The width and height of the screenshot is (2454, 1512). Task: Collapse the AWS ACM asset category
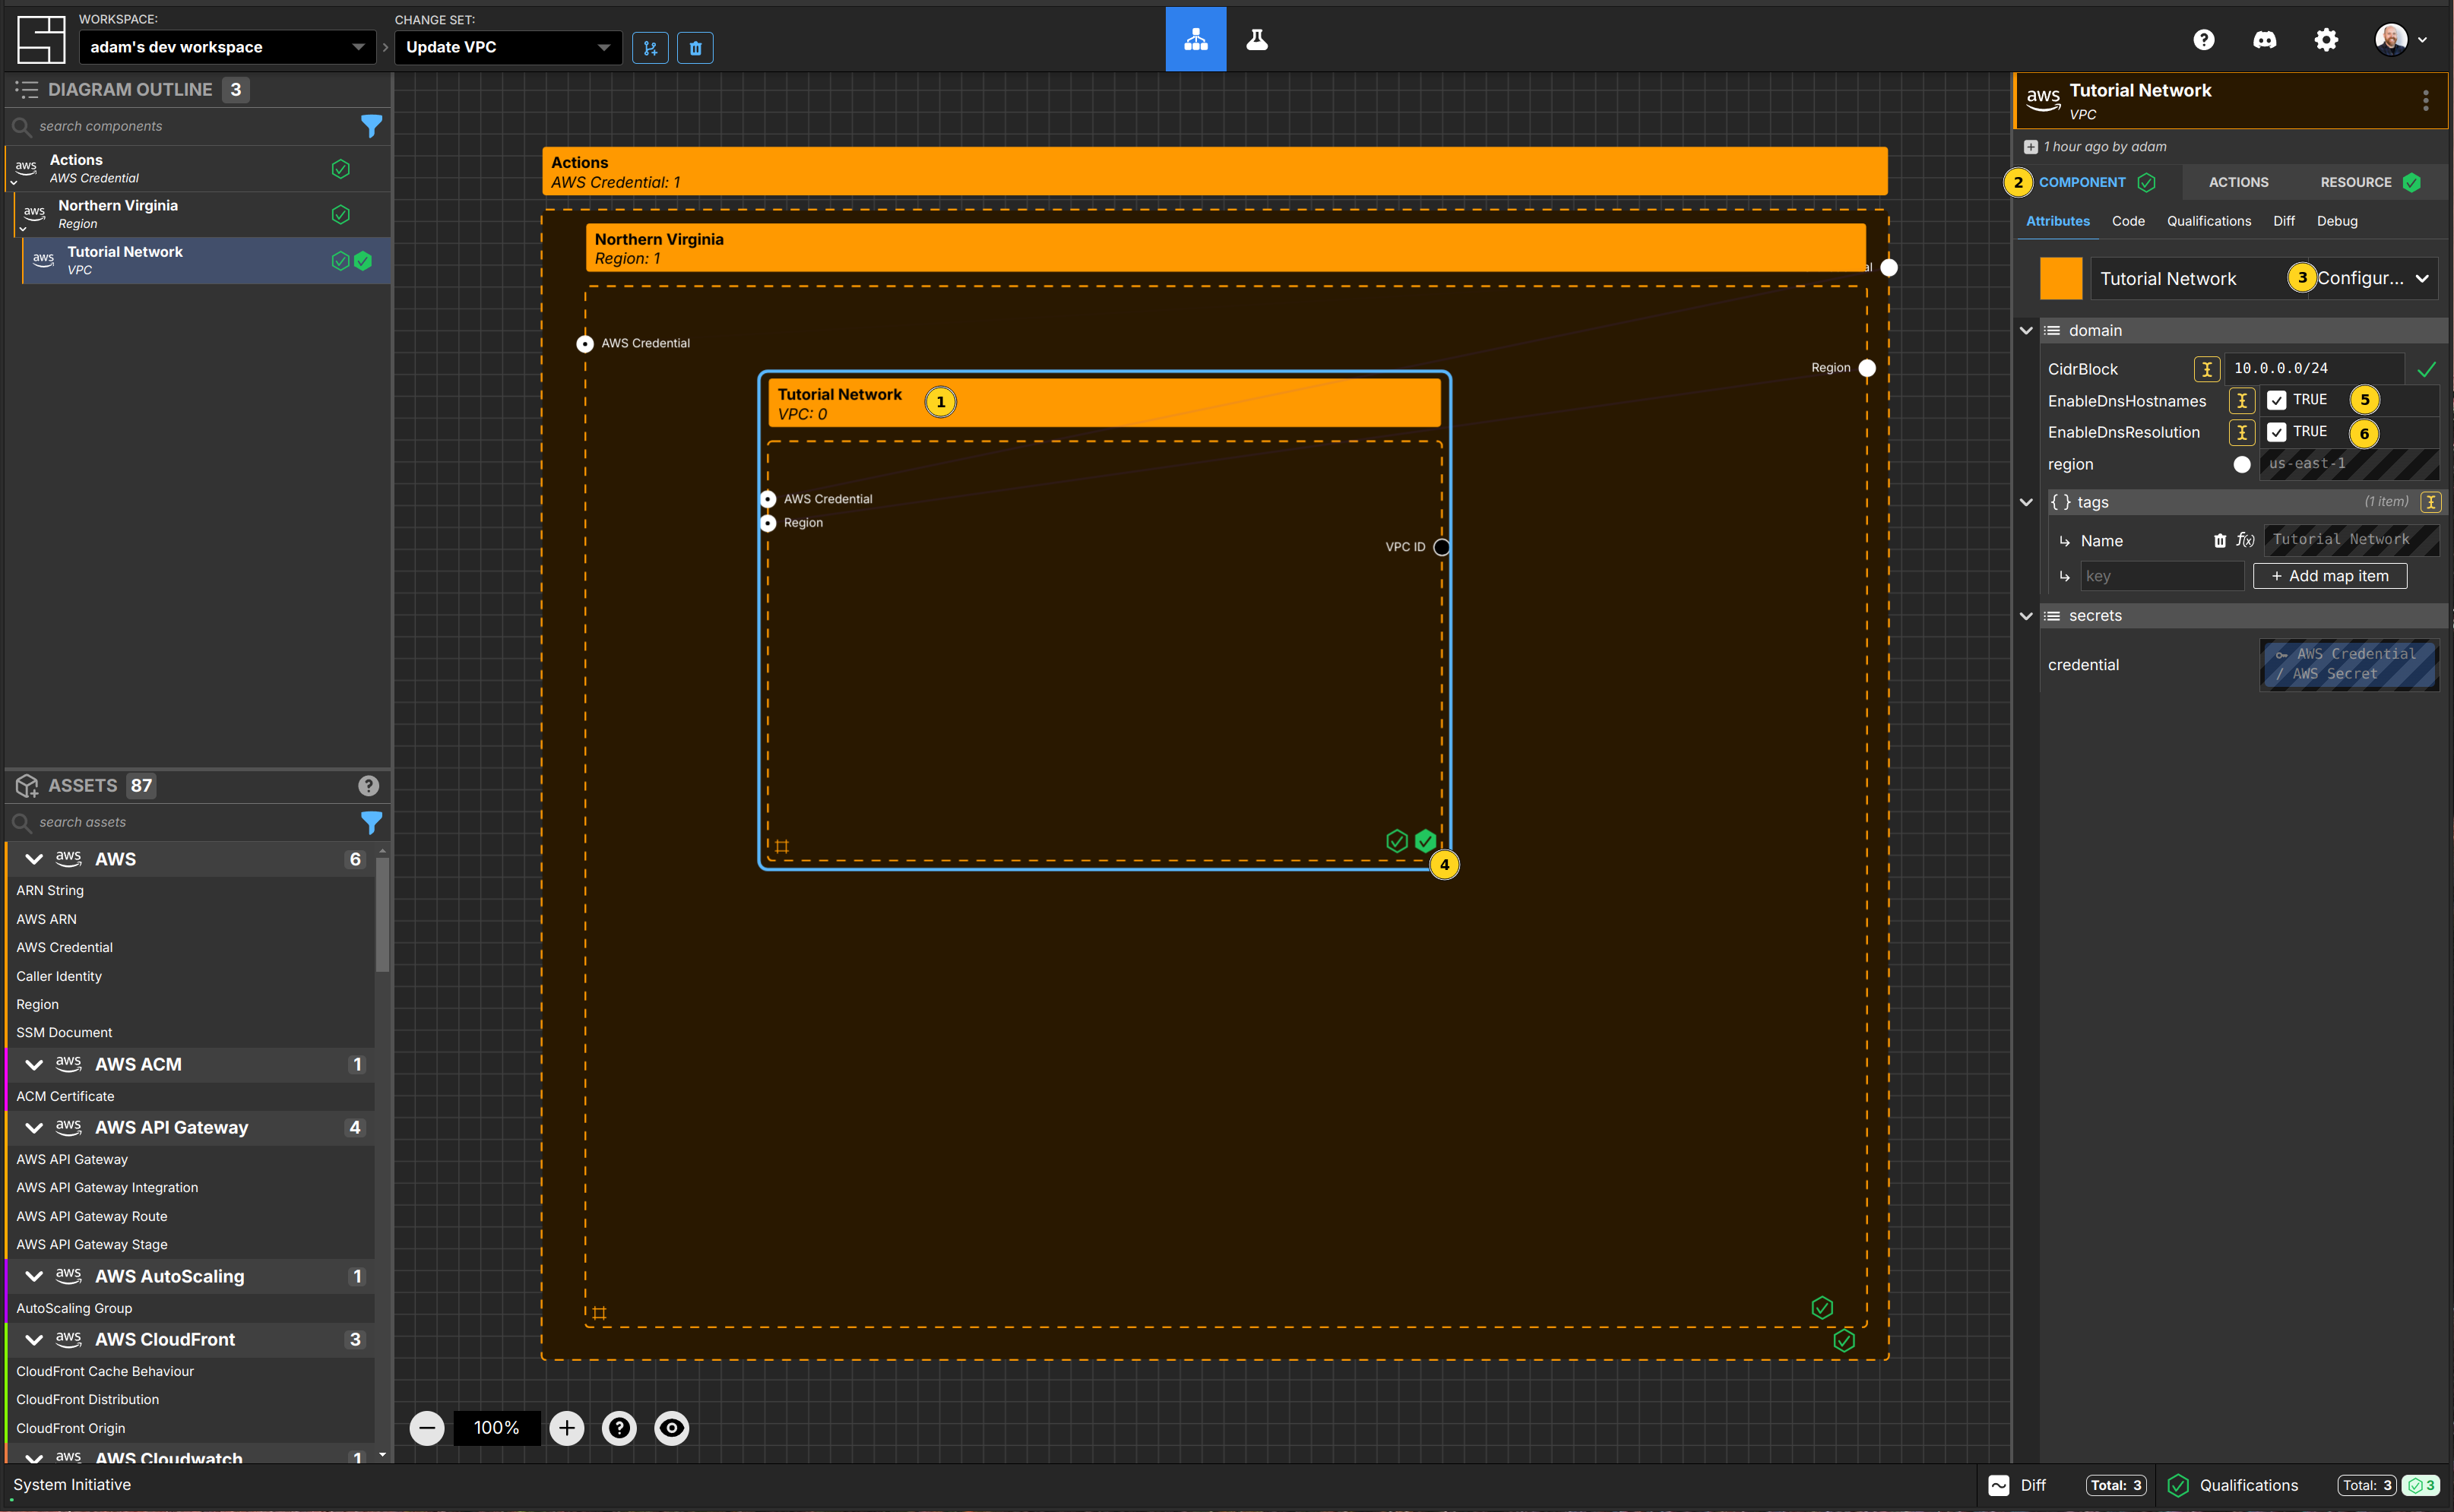[34, 1065]
